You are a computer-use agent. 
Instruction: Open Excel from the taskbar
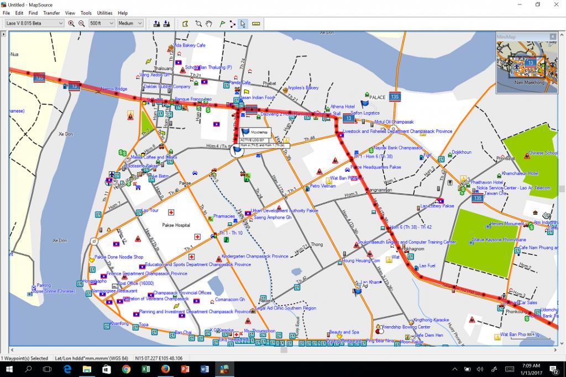pyautogui.click(x=146, y=369)
